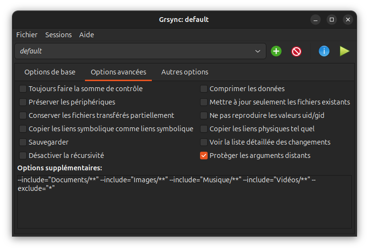Screen dimensions: 369x250
Task: Select the Options avancées tab
Action: click(118, 72)
